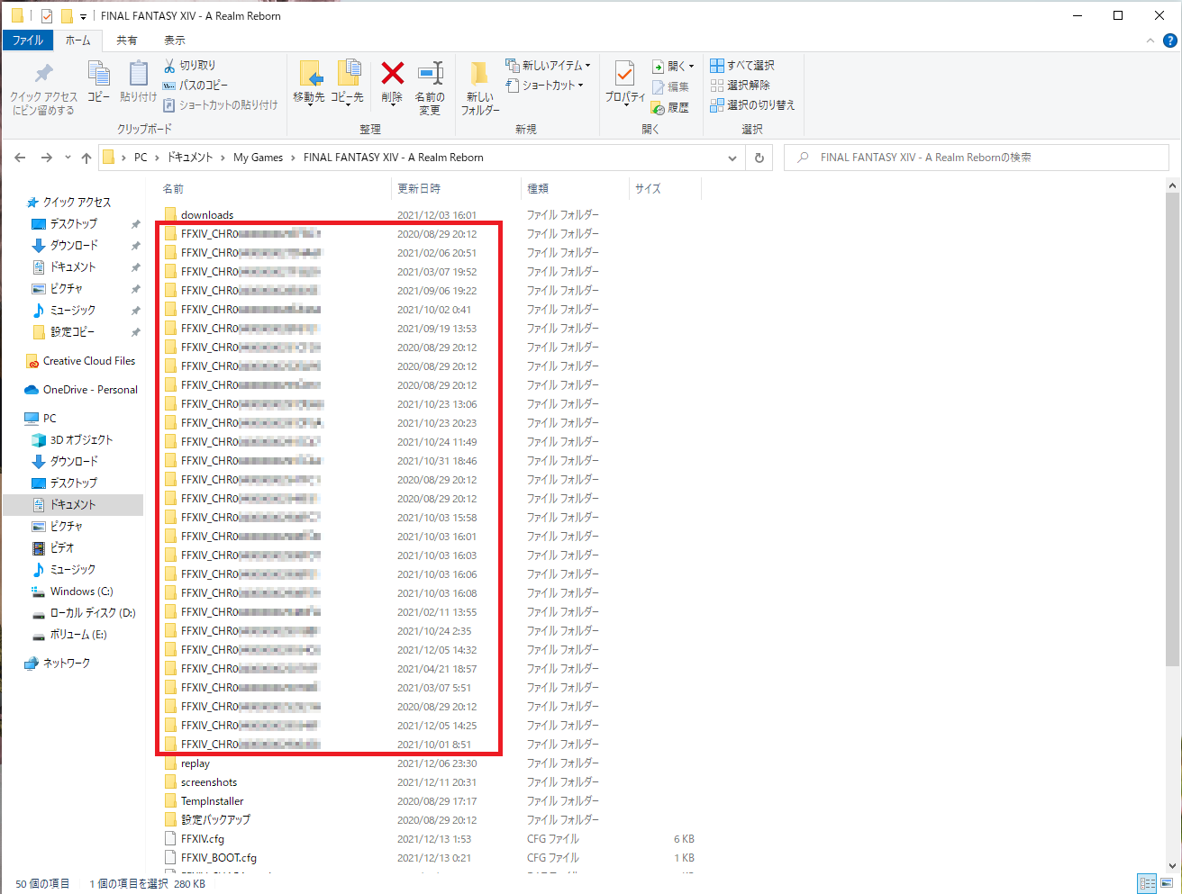1182x894 pixels.
Task: Click the Back navigation arrow
Action: [20, 158]
